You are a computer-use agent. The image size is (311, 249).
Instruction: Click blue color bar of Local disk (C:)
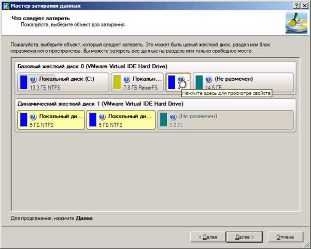[x=24, y=82]
